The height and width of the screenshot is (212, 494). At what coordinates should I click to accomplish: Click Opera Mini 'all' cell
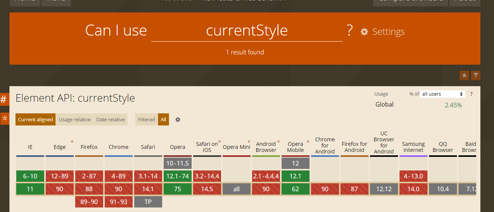pos(237,189)
